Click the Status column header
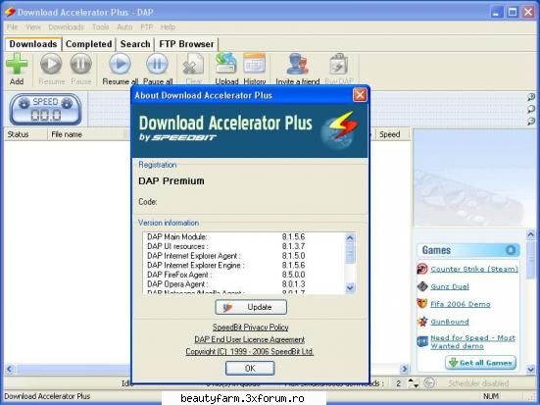 [25, 134]
